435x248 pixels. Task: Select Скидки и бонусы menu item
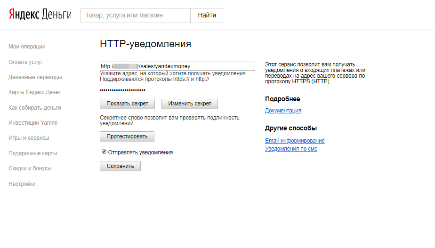coord(30,168)
